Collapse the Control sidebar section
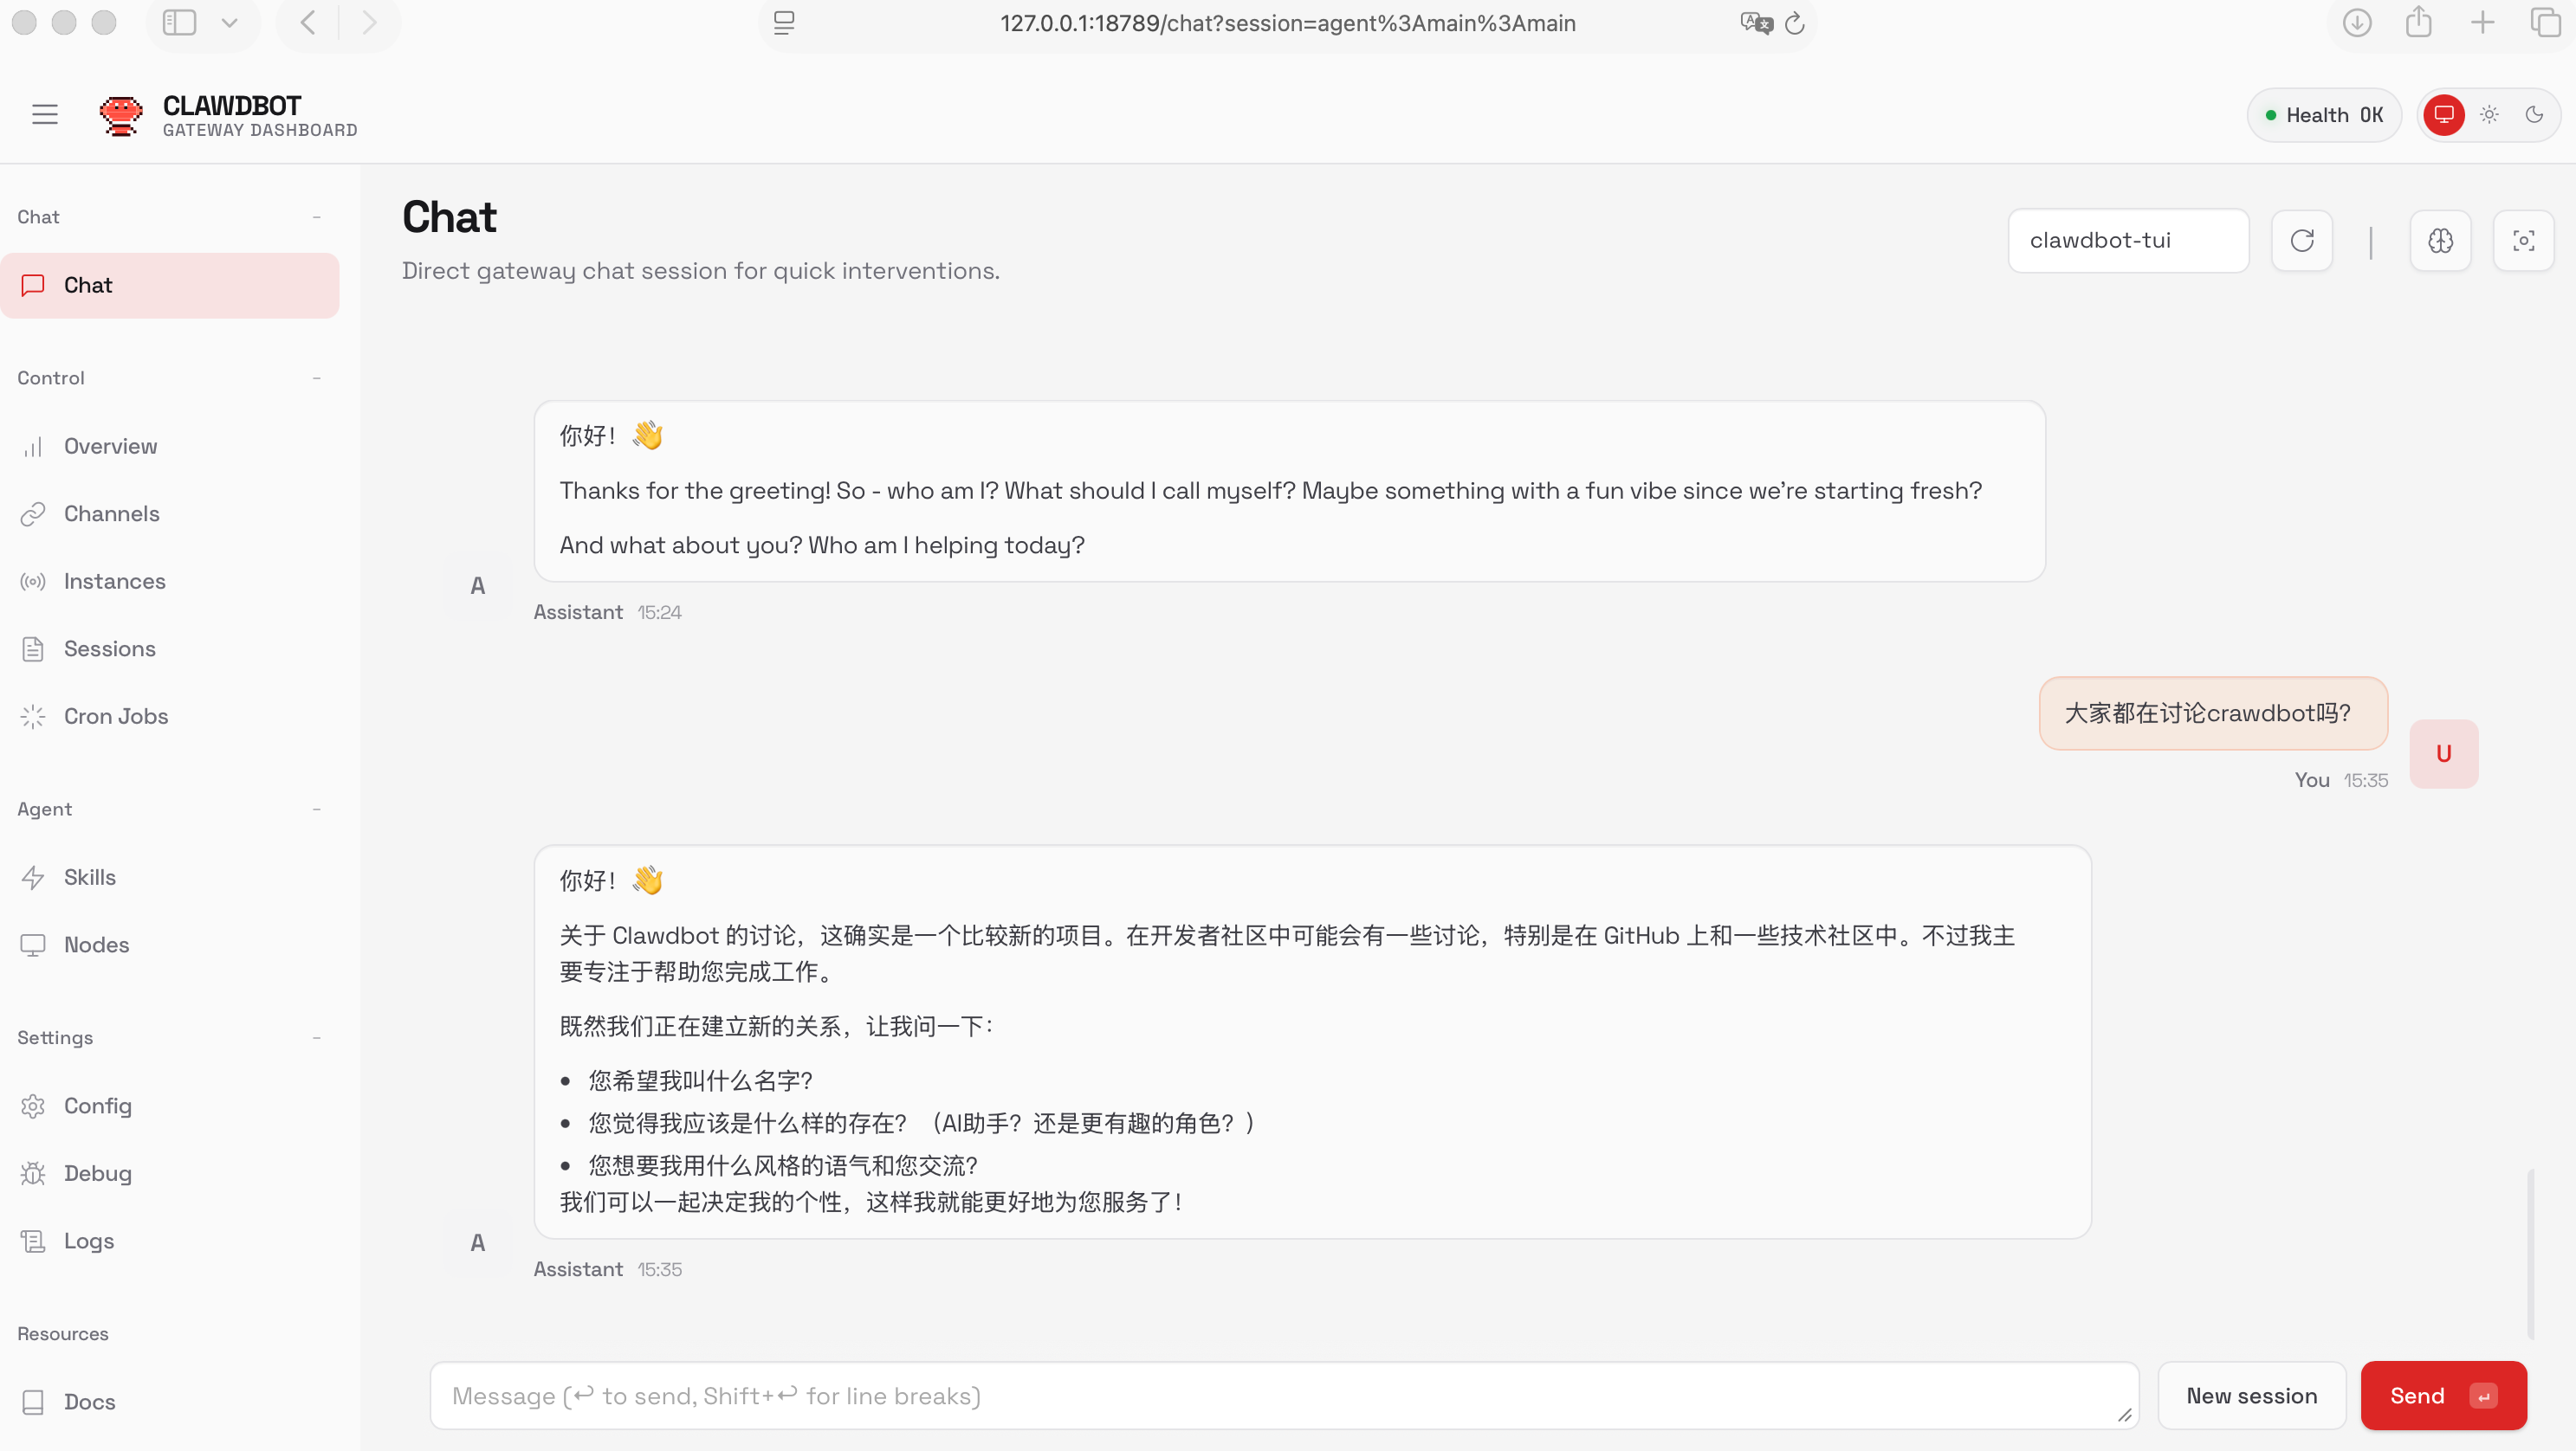2576x1451 pixels. pyautogui.click(x=316, y=377)
